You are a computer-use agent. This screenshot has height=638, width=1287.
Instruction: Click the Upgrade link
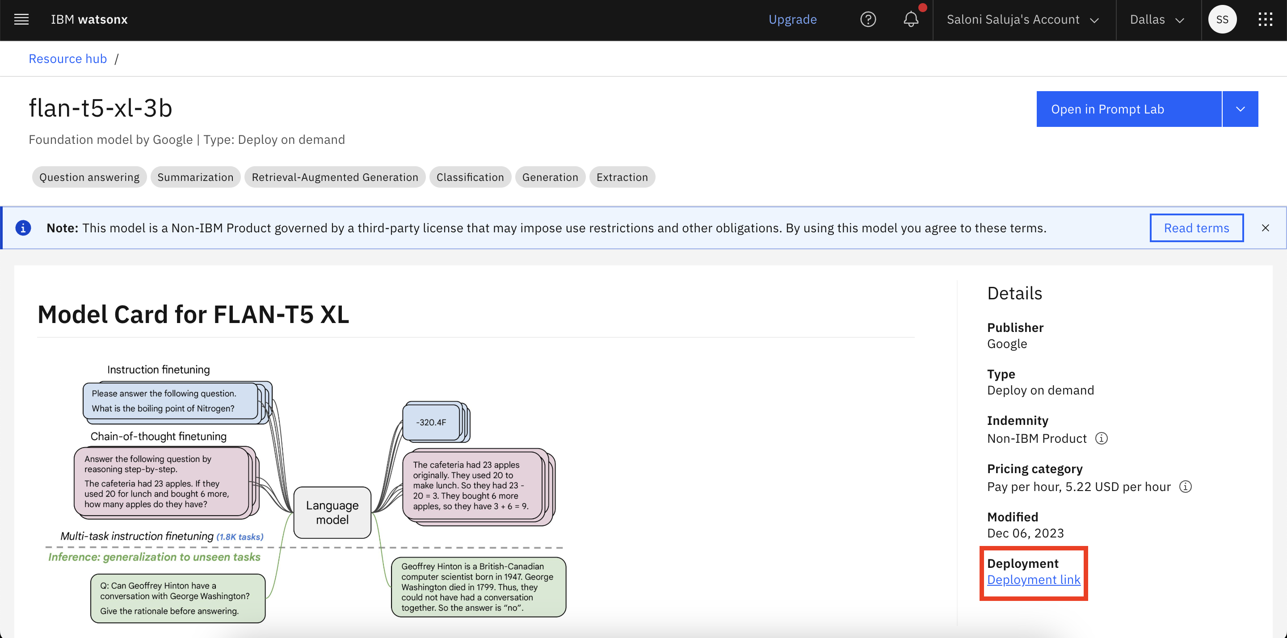point(792,20)
